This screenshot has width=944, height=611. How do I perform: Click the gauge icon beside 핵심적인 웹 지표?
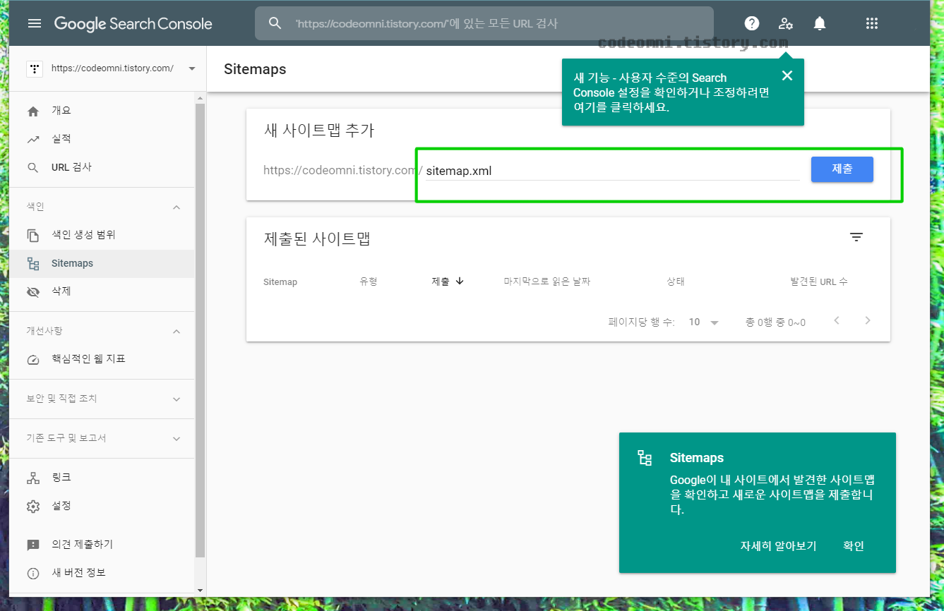pyautogui.click(x=33, y=359)
